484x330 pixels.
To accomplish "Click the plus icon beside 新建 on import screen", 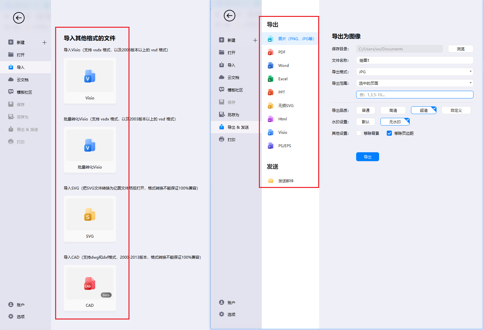I will point(44,42).
